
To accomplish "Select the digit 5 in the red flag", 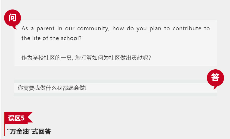I will (x=23, y=118).
